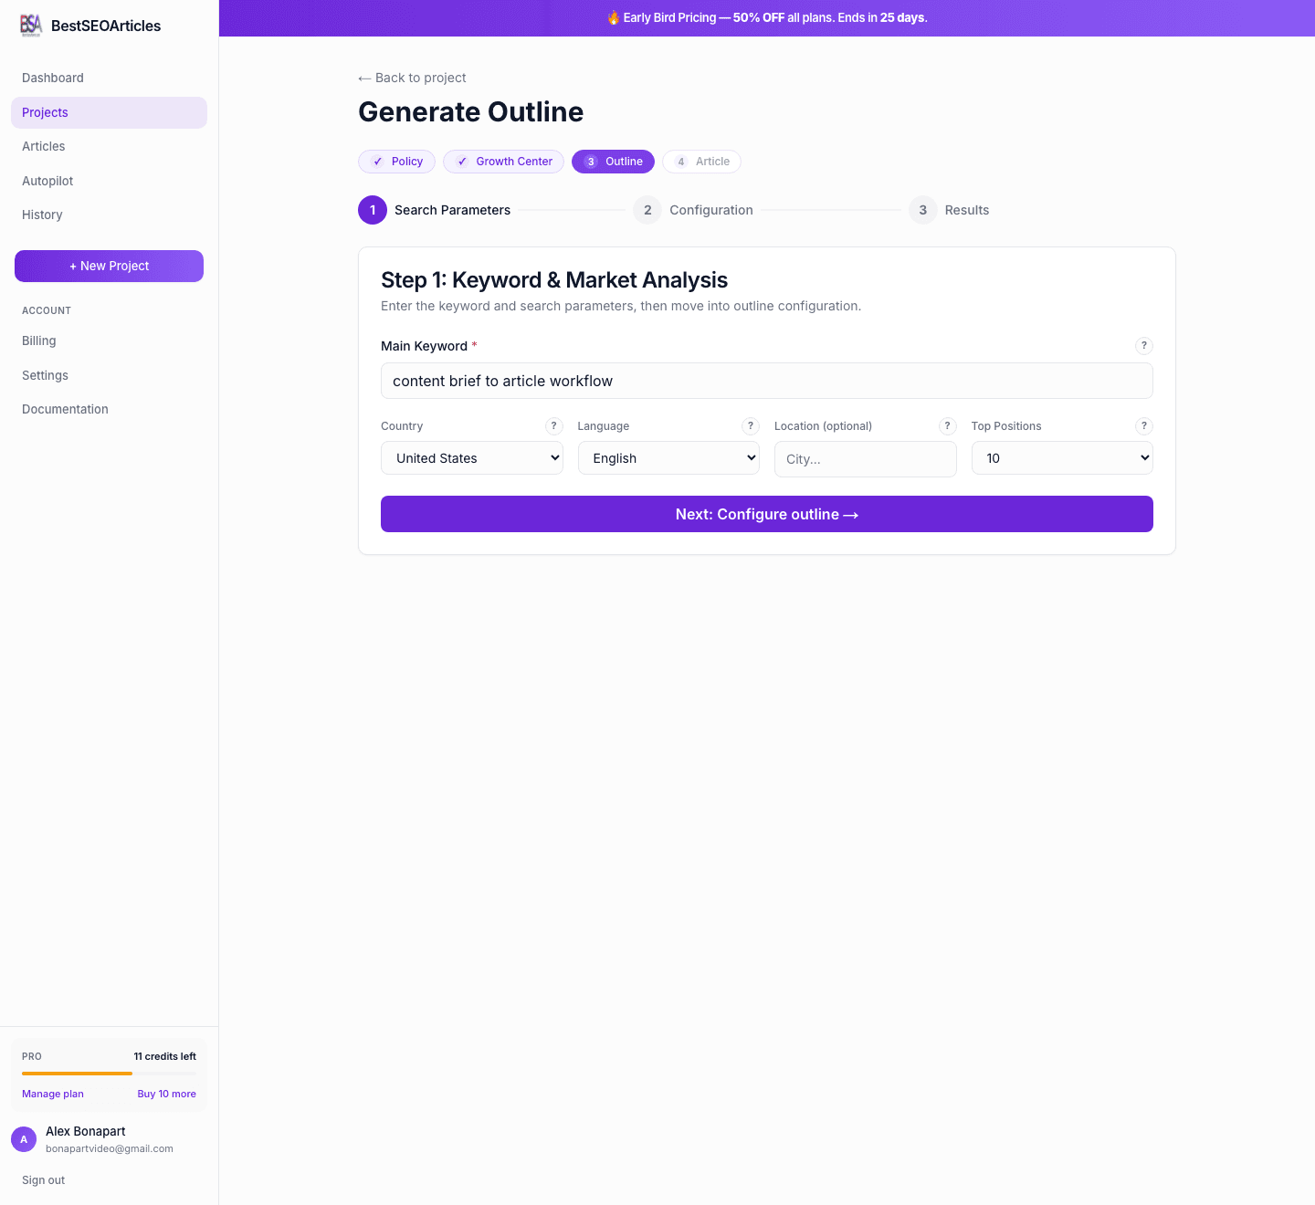1315x1205 pixels.
Task: Open Autopilot from the sidebar
Action: [47, 181]
